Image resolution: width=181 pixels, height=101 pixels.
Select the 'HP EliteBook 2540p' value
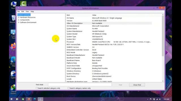coord(99,34)
